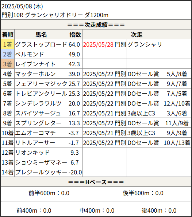
Task: Click the 門別10R race title line
Action: pos(55,15)
